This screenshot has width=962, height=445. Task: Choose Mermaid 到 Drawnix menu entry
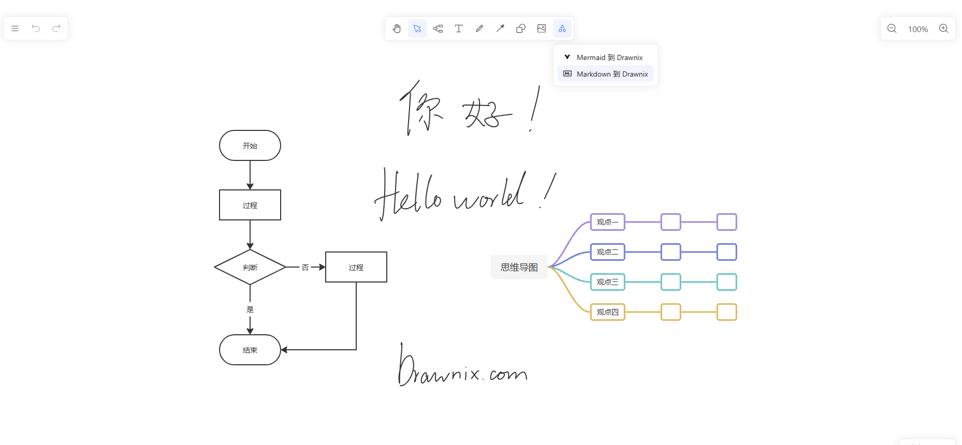click(x=605, y=57)
